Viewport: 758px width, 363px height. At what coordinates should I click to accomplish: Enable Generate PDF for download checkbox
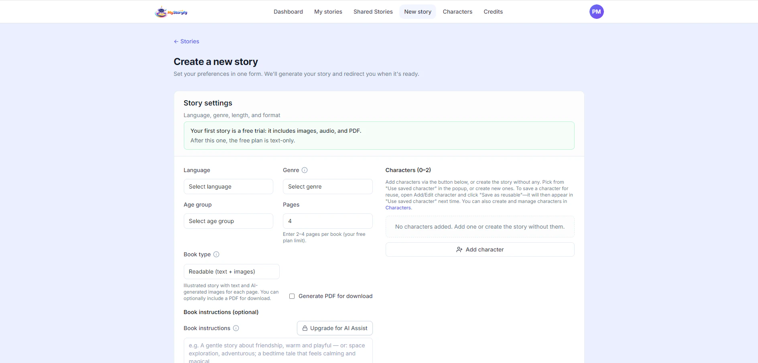(x=292, y=296)
